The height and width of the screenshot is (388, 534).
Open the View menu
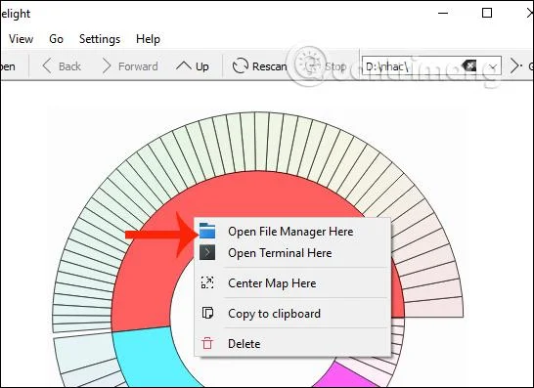(21, 39)
